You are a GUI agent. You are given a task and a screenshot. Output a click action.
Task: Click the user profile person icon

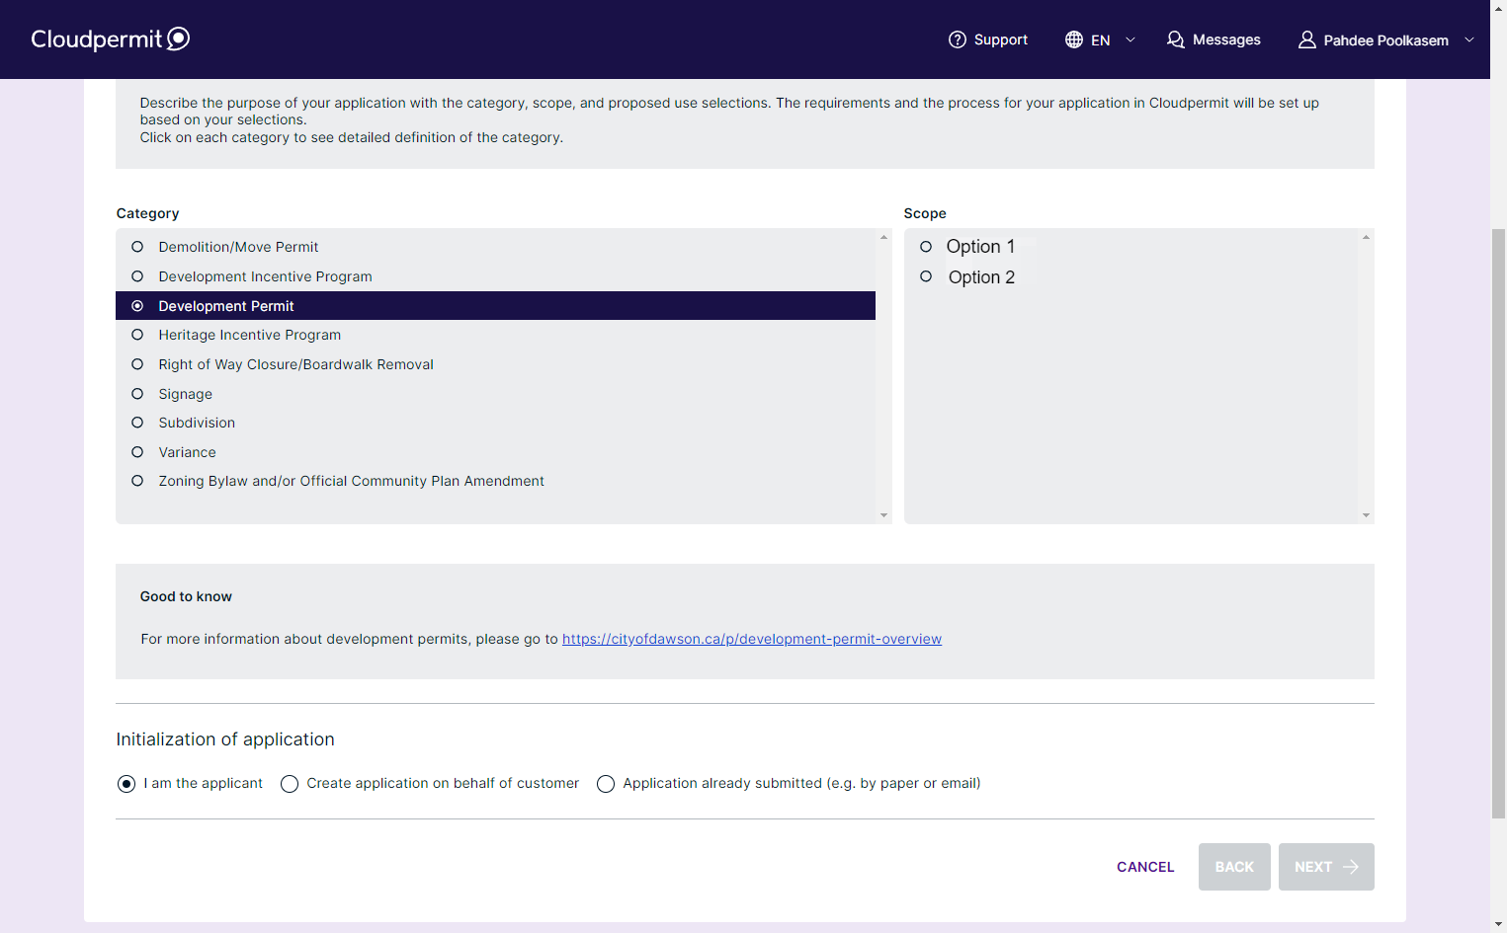coord(1306,39)
